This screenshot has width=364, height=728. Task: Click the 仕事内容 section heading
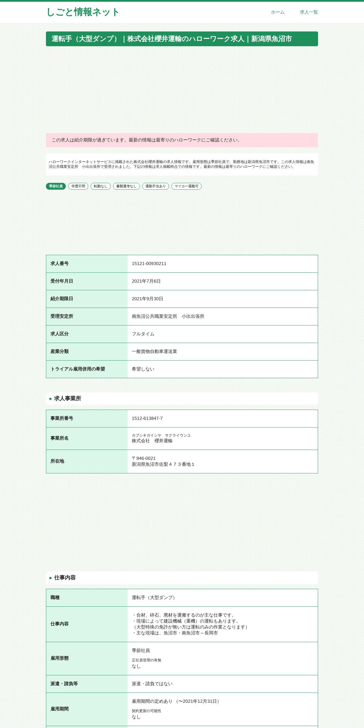pyautogui.click(x=182, y=578)
